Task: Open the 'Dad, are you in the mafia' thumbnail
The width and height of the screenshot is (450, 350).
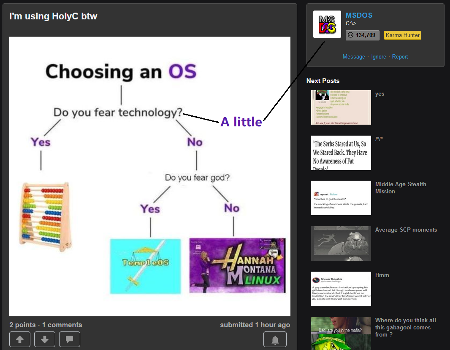Action: point(341,334)
